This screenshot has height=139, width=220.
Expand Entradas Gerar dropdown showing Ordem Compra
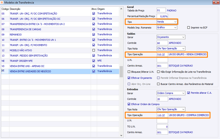pyautogui.click(x=171, y=93)
